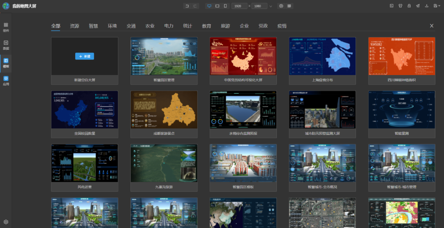Switch to desktop monitor view mode

[209, 6]
